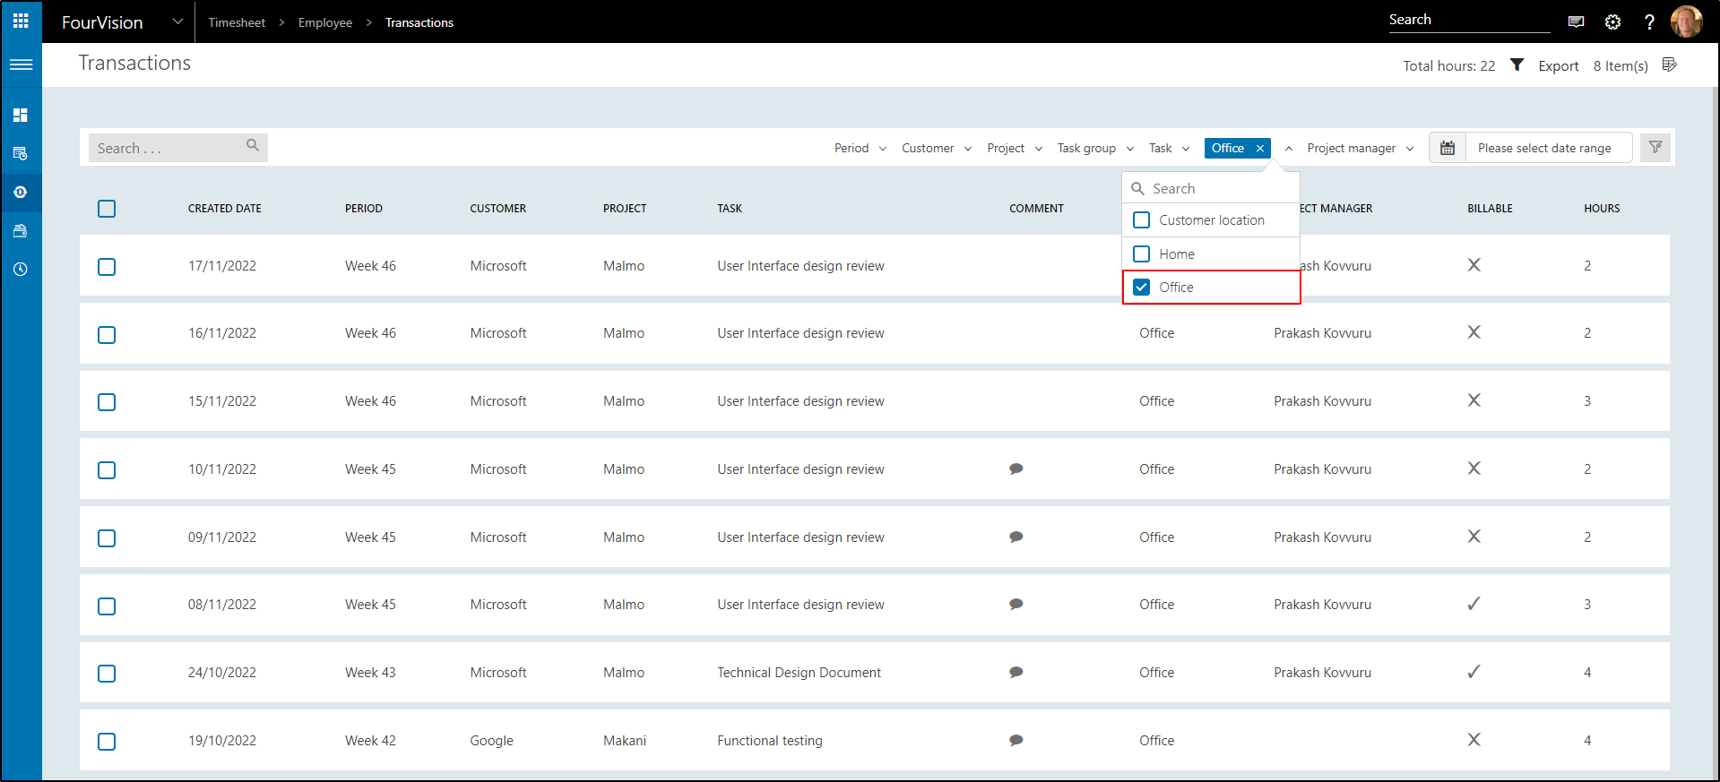Click the Search field in location dropdown
Viewport: 1720px width, 782px height.
[1211, 188]
